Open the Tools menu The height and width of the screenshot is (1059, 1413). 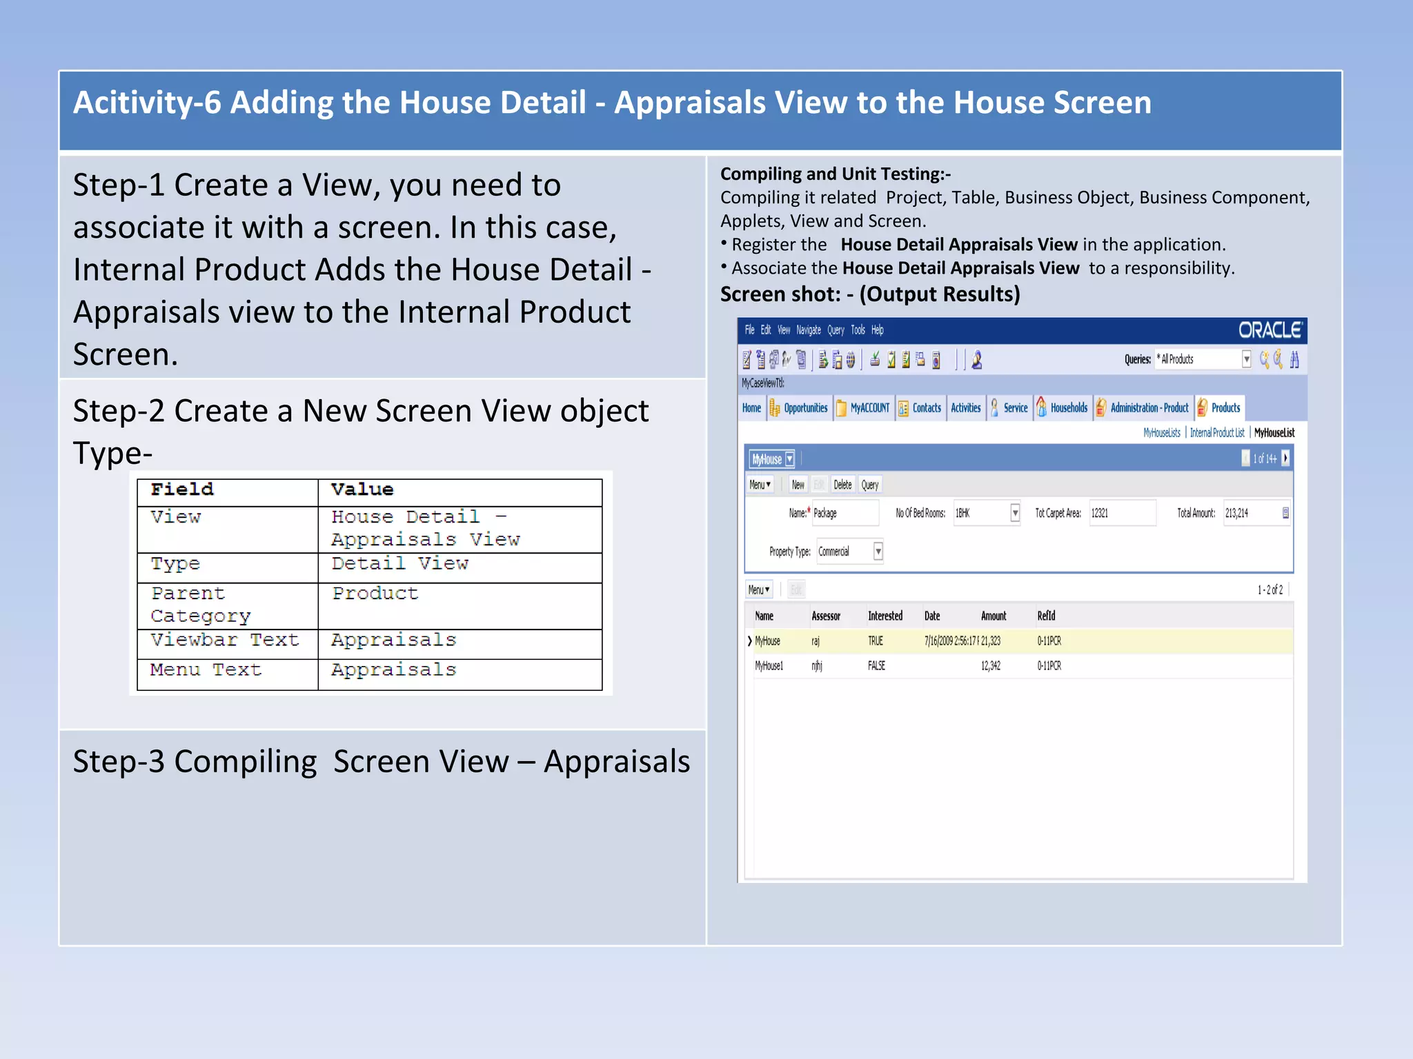click(x=858, y=330)
